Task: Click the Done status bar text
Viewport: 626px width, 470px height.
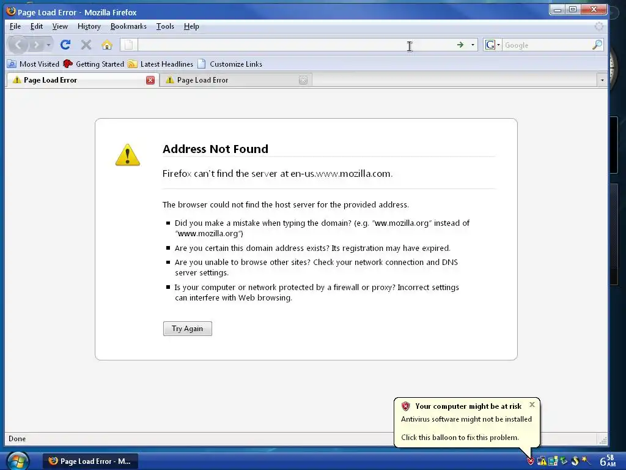Action: tap(17, 438)
